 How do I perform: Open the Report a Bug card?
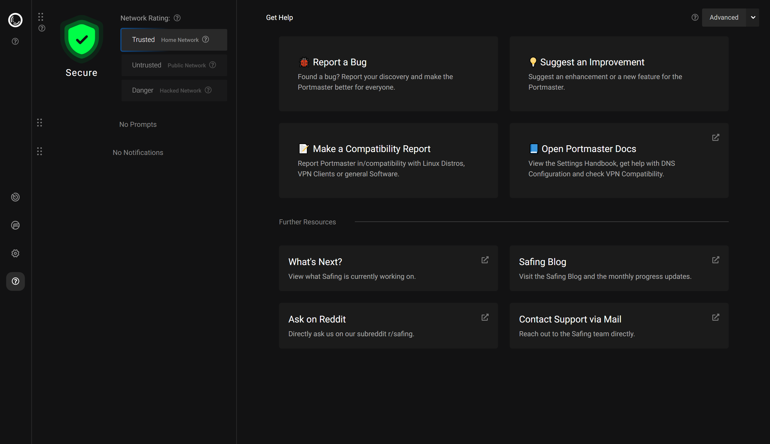click(388, 74)
